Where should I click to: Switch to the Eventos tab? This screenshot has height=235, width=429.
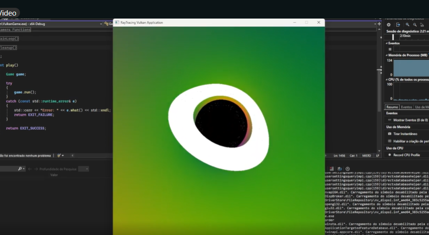(x=406, y=107)
